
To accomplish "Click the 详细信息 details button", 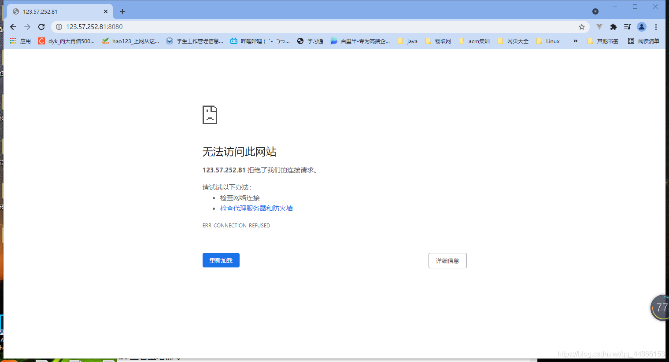I will click(447, 261).
